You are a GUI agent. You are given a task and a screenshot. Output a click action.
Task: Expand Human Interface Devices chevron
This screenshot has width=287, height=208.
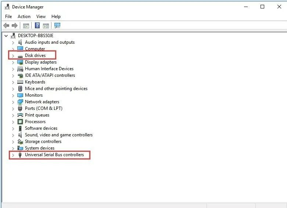click(x=13, y=69)
